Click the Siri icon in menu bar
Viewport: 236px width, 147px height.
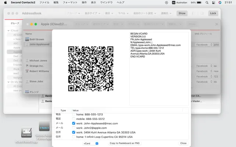[220, 3]
